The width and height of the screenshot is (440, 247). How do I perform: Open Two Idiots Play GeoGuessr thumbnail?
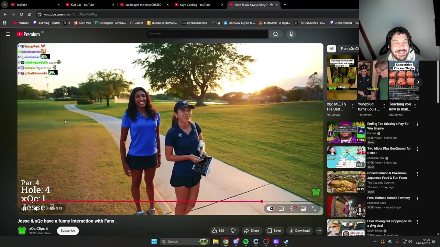point(346,157)
